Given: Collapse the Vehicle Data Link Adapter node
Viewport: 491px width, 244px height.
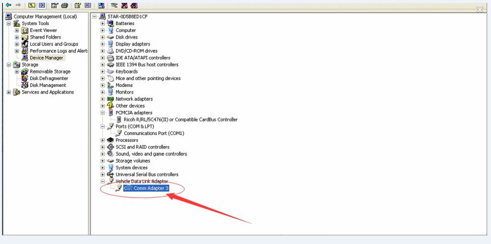Looking at the screenshot, I should pyautogui.click(x=103, y=182).
